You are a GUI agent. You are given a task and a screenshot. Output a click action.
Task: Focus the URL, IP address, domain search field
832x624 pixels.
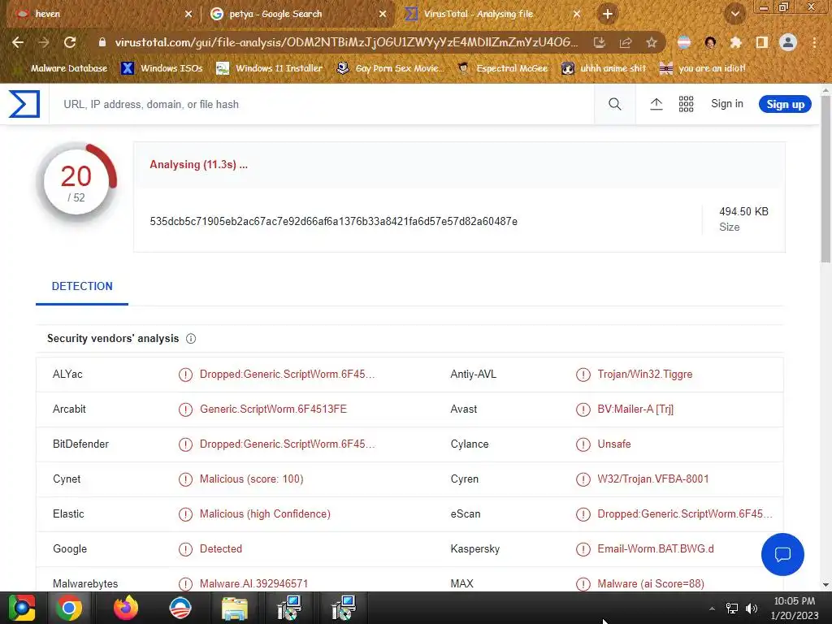322,105
